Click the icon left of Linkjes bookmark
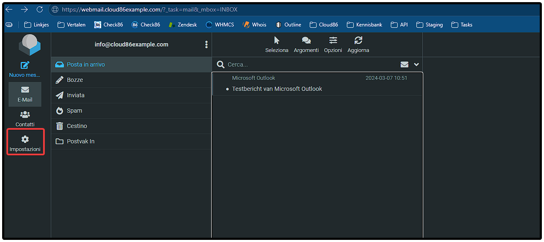This screenshot has height=242, width=544. pyautogui.click(x=9, y=25)
